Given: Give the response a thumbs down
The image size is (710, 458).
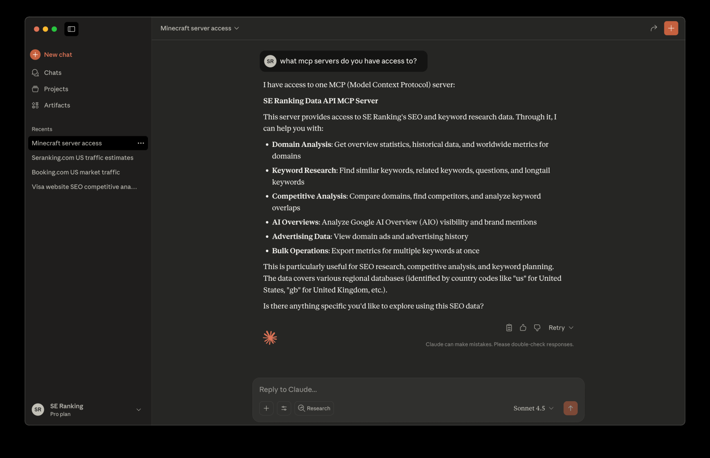Looking at the screenshot, I should (x=537, y=327).
